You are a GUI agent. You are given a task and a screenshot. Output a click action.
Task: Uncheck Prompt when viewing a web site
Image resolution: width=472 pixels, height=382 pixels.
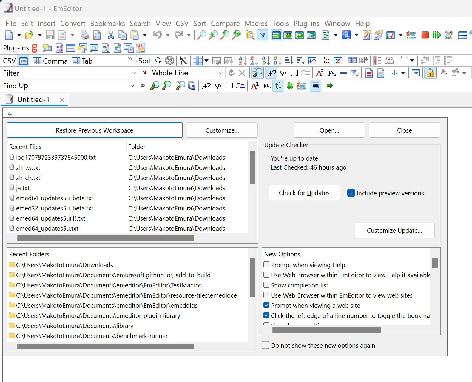pyautogui.click(x=267, y=305)
